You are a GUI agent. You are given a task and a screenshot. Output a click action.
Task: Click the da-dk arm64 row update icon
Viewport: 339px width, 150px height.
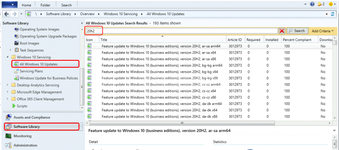point(89,104)
